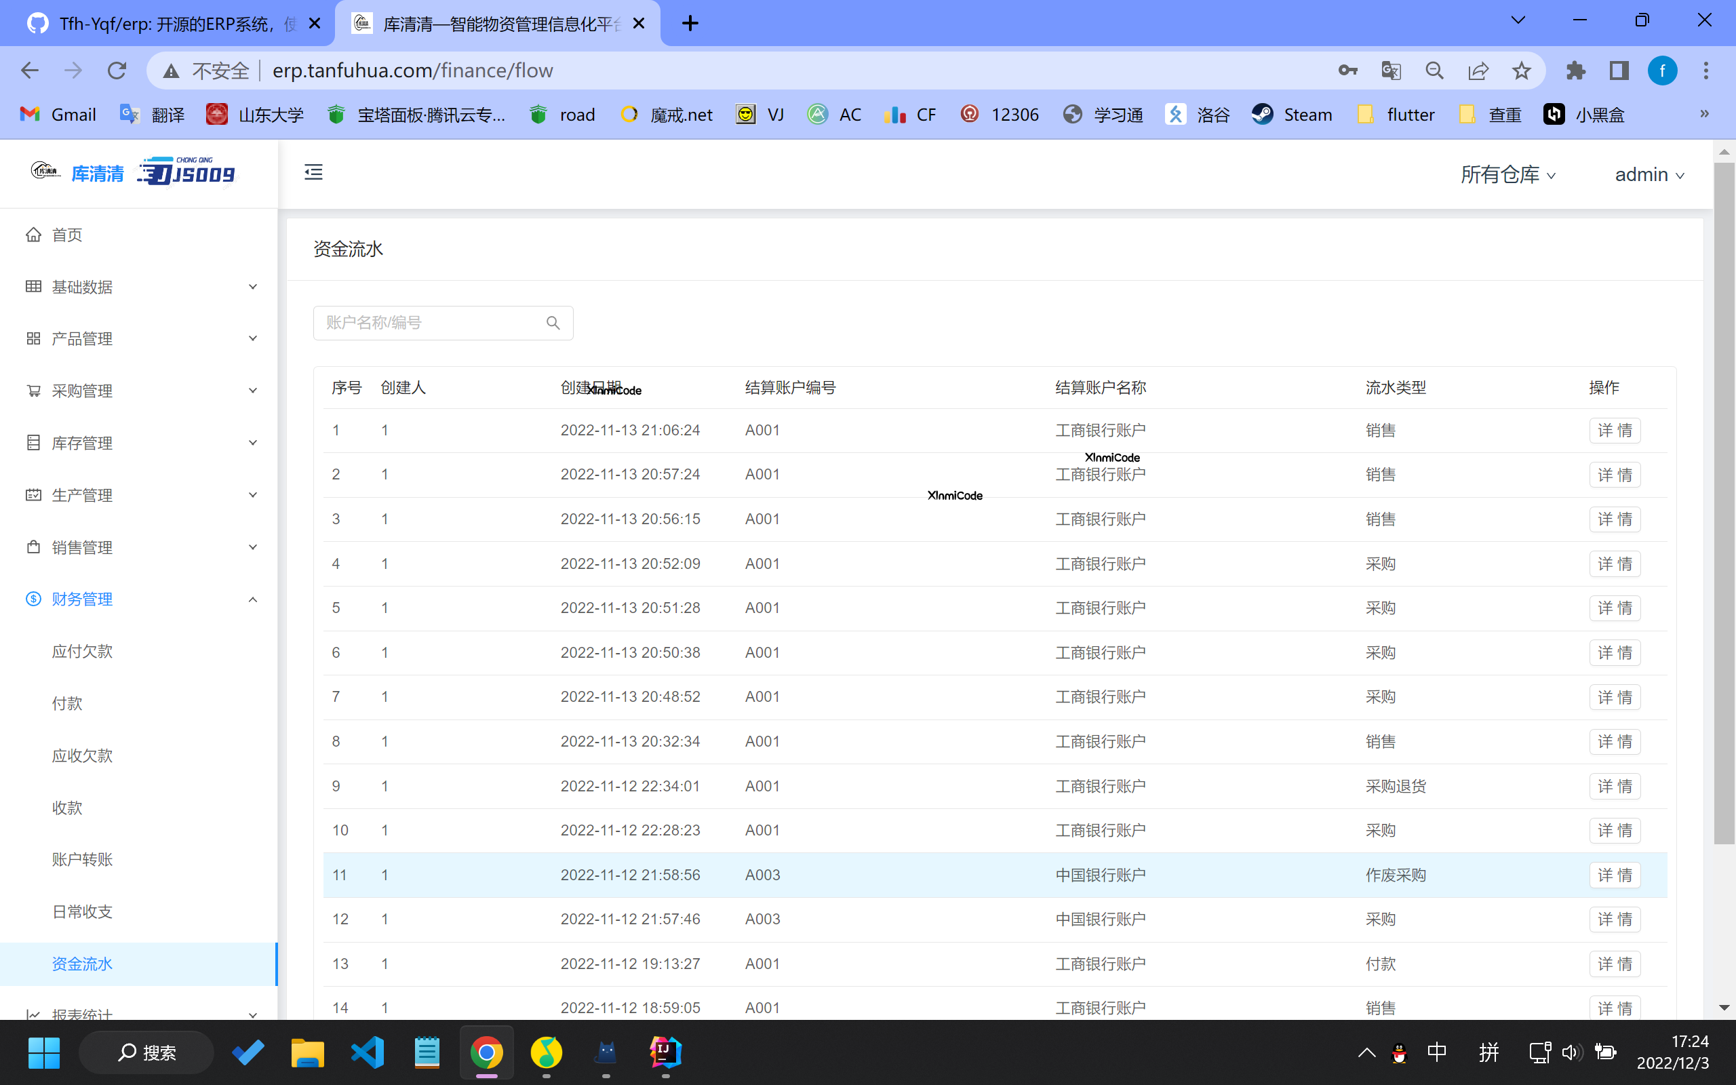
Task: Open the 所有仓库 warehouse dropdown
Action: coord(1507,174)
